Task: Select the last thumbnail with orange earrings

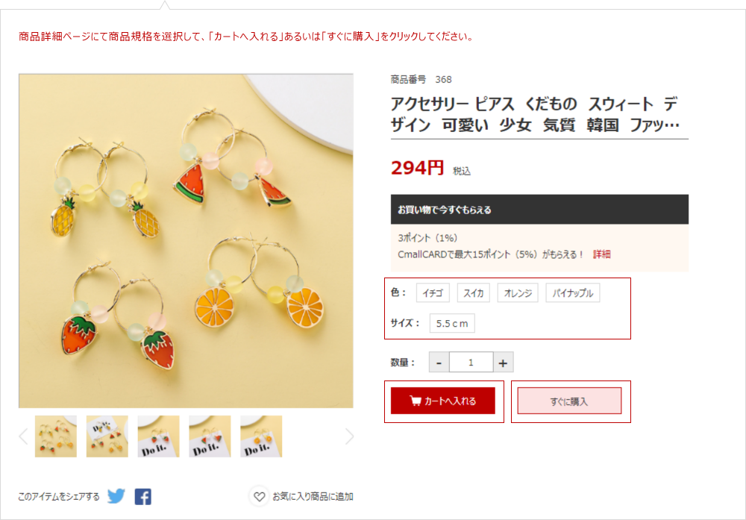Action: (x=261, y=436)
